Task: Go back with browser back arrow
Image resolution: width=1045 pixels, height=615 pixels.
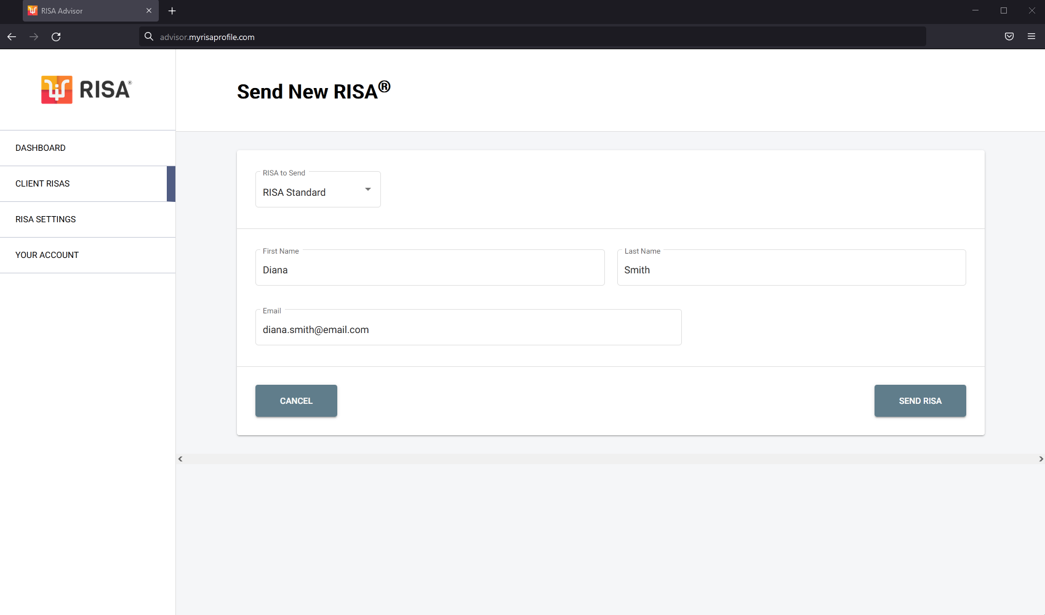Action: tap(12, 37)
